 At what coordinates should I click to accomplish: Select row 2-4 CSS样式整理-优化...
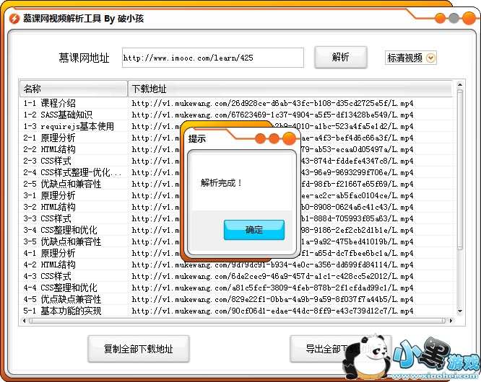pyautogui.click(x=236, y=172)
